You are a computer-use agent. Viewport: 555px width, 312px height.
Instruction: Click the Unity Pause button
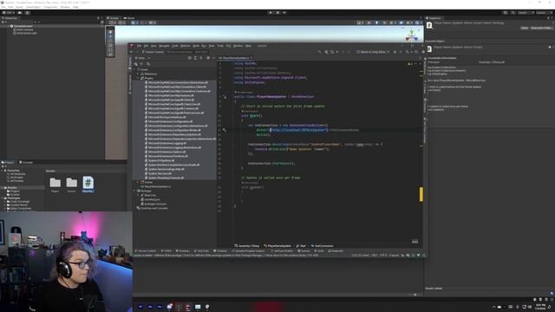pos(277,12)
